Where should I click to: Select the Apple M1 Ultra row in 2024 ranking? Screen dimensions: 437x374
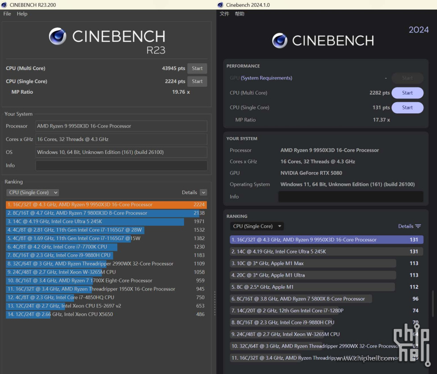pyautogui.click(x=326, y=275)
